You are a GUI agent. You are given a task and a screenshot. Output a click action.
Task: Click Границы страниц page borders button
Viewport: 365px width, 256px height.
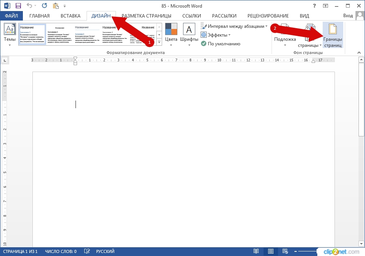coord(333,35)
